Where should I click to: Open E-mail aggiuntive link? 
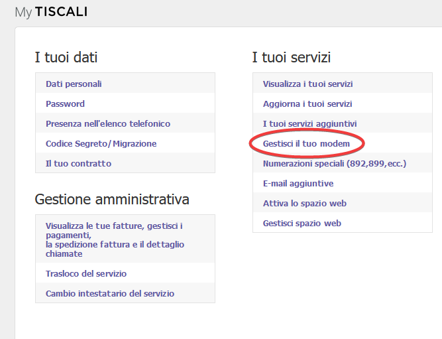298,184
